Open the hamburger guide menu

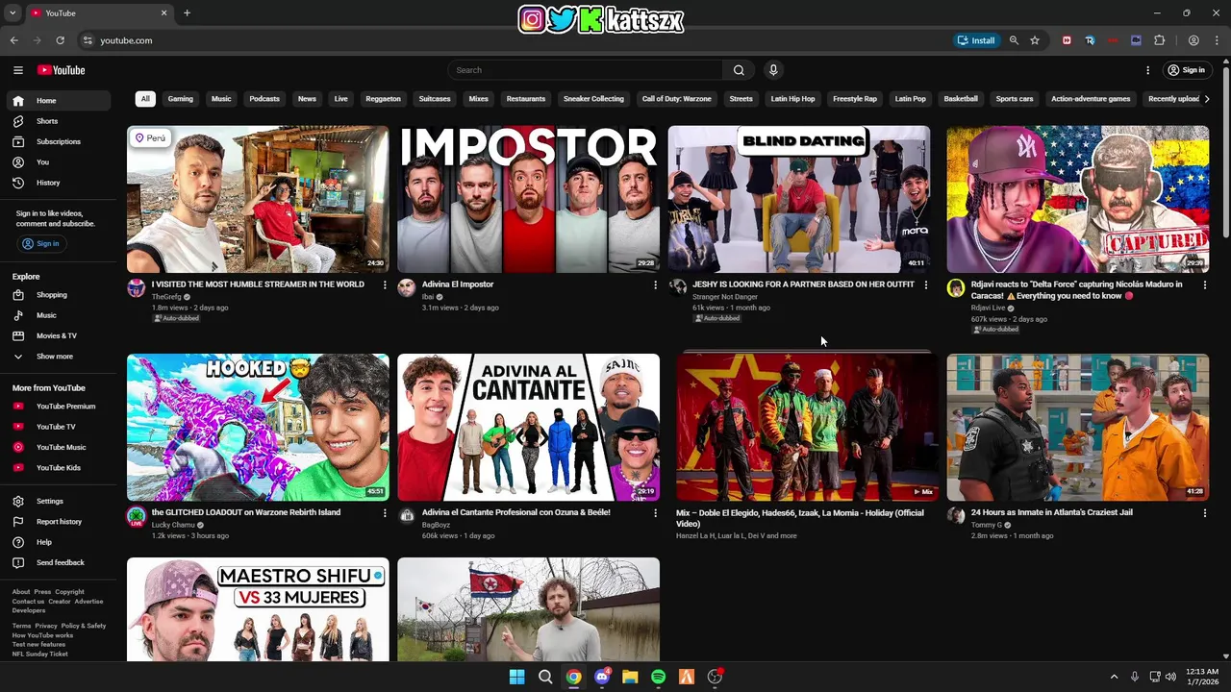click(x=18, y=70)
